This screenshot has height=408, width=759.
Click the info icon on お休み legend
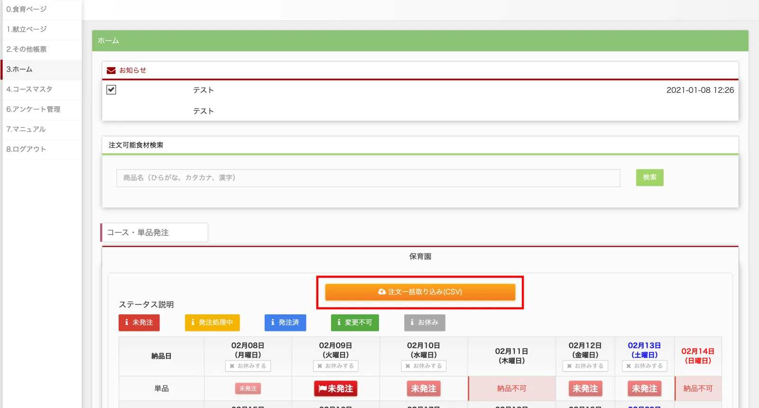(412, 322)
